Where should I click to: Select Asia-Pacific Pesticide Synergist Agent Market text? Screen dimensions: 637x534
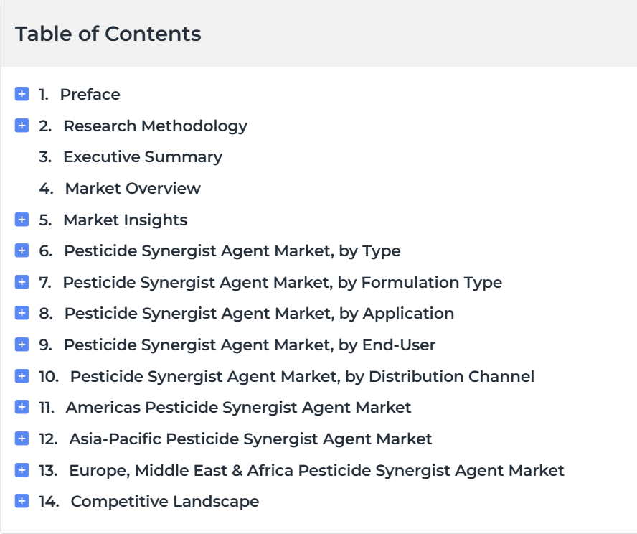250,439
